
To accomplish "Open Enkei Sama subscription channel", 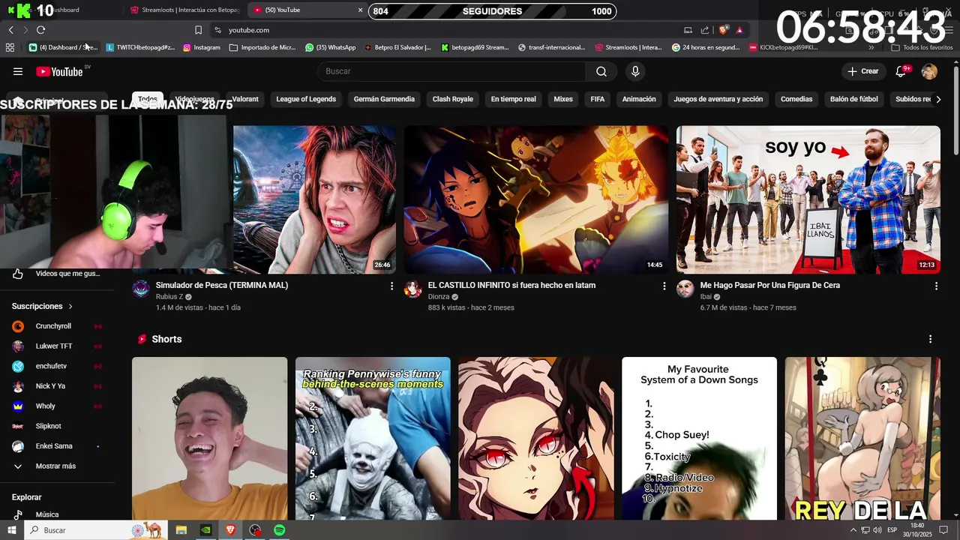I will point(58,446).
